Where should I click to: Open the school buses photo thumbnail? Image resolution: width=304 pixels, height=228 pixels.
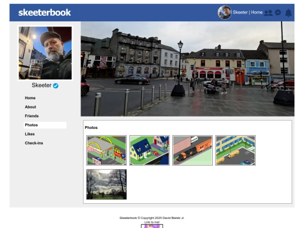(235, 150)
